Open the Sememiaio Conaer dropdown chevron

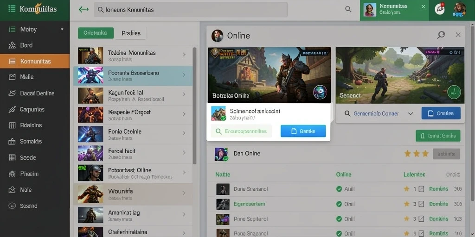(x=411, y=114)
